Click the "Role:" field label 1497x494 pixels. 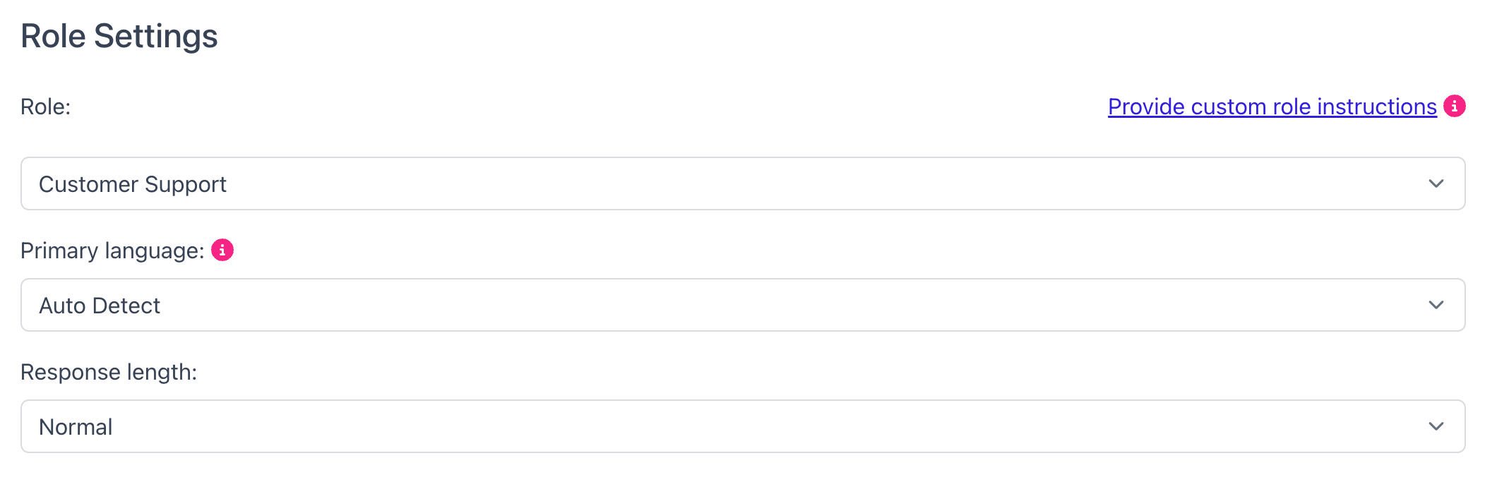46,107
